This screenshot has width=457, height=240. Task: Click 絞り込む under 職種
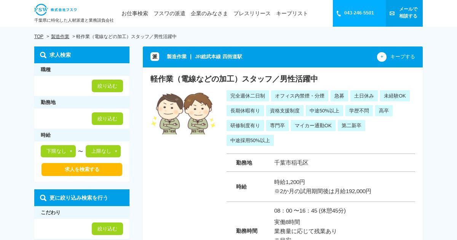107,86
